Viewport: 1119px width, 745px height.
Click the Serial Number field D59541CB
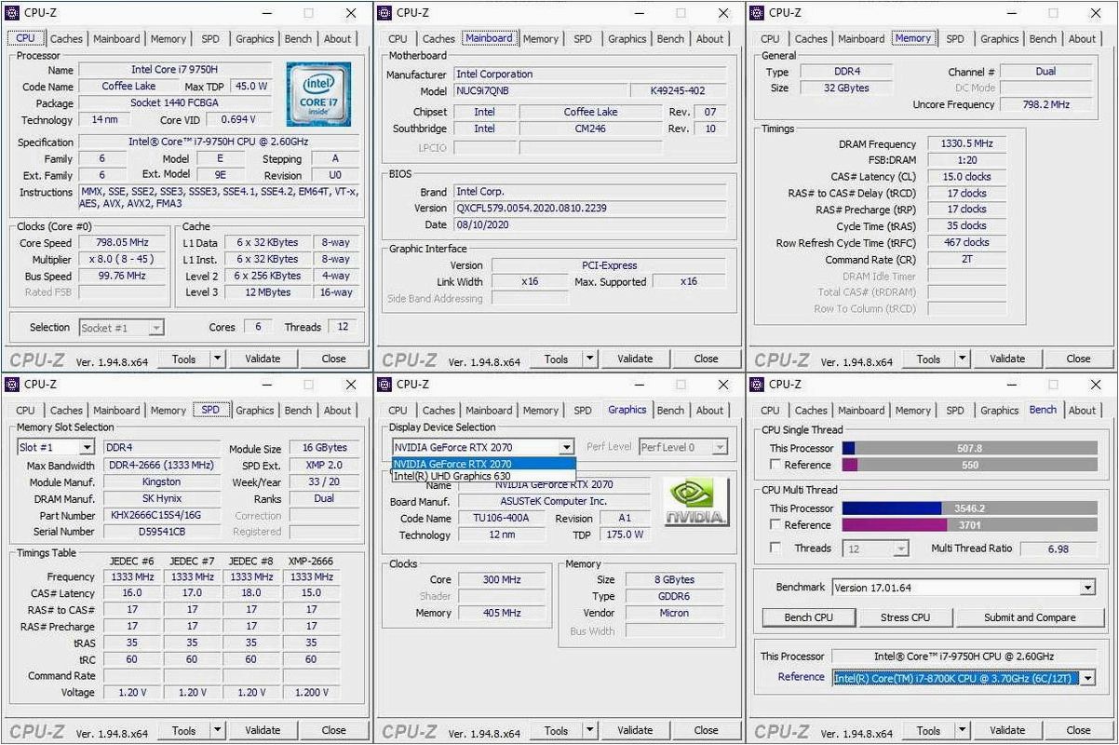(160, 532)
